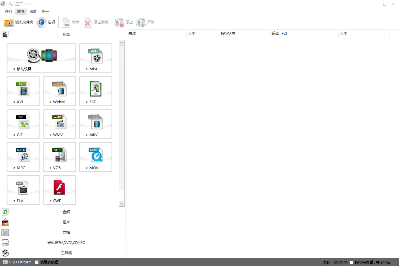This screenshot has height=266, width=399.
Task: Toggle the multi-thread checkbox
Action: [37, 262]
